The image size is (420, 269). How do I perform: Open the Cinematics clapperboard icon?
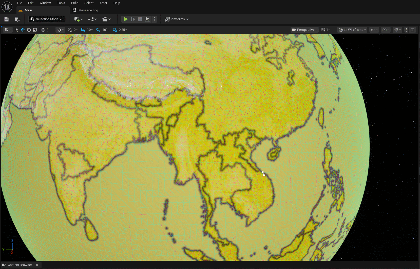click(105, 19)
